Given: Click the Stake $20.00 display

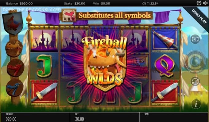Looking at the screenshot, I should tap(75, 3).
